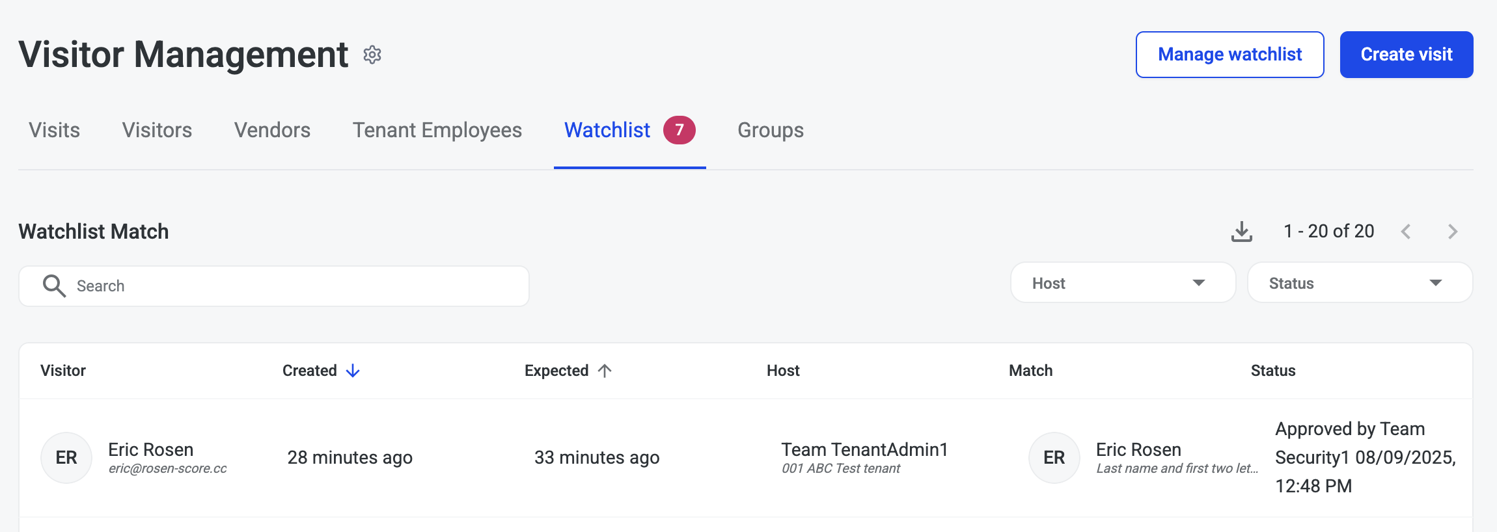
Task: Sort by Created descending arrow
Action: pos(353,371)
